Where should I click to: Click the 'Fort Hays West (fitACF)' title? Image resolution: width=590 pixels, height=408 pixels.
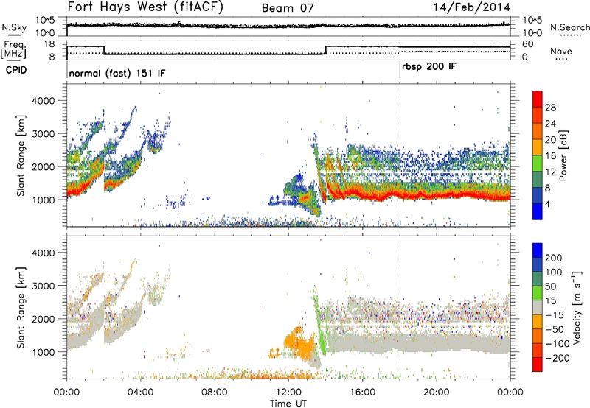(145, 7)
